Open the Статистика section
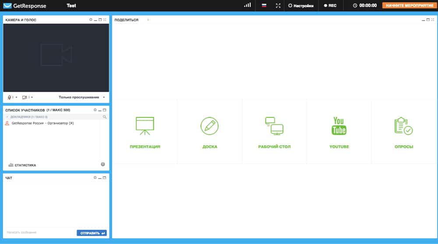Screen dimensions: 438x244 coord(22,165)
